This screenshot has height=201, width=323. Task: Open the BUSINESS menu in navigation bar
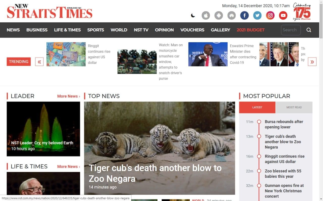tap(37, 30)
